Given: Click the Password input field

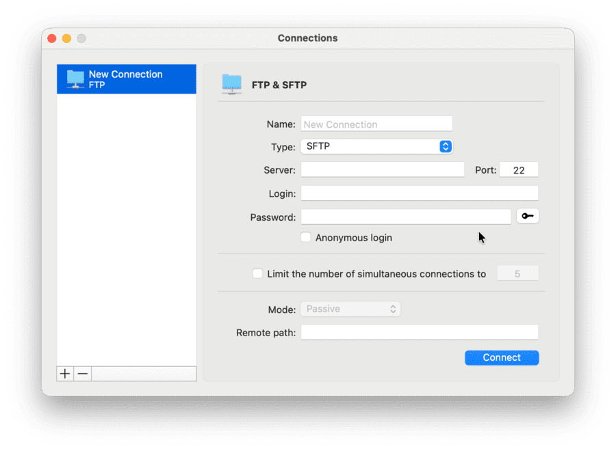Looking at the screenshot, I should pos(405,216).
